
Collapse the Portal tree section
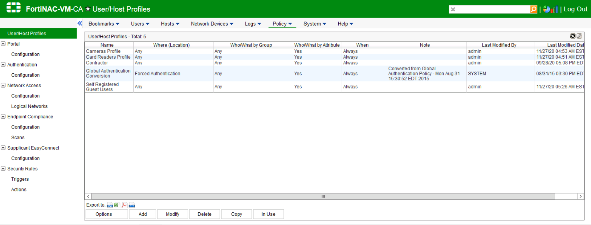(3, 44)
